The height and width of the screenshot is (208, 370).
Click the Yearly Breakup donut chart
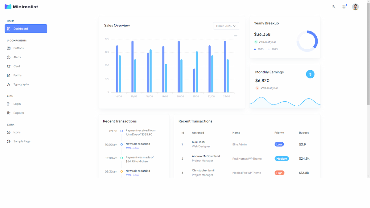(x=307, y=41)
